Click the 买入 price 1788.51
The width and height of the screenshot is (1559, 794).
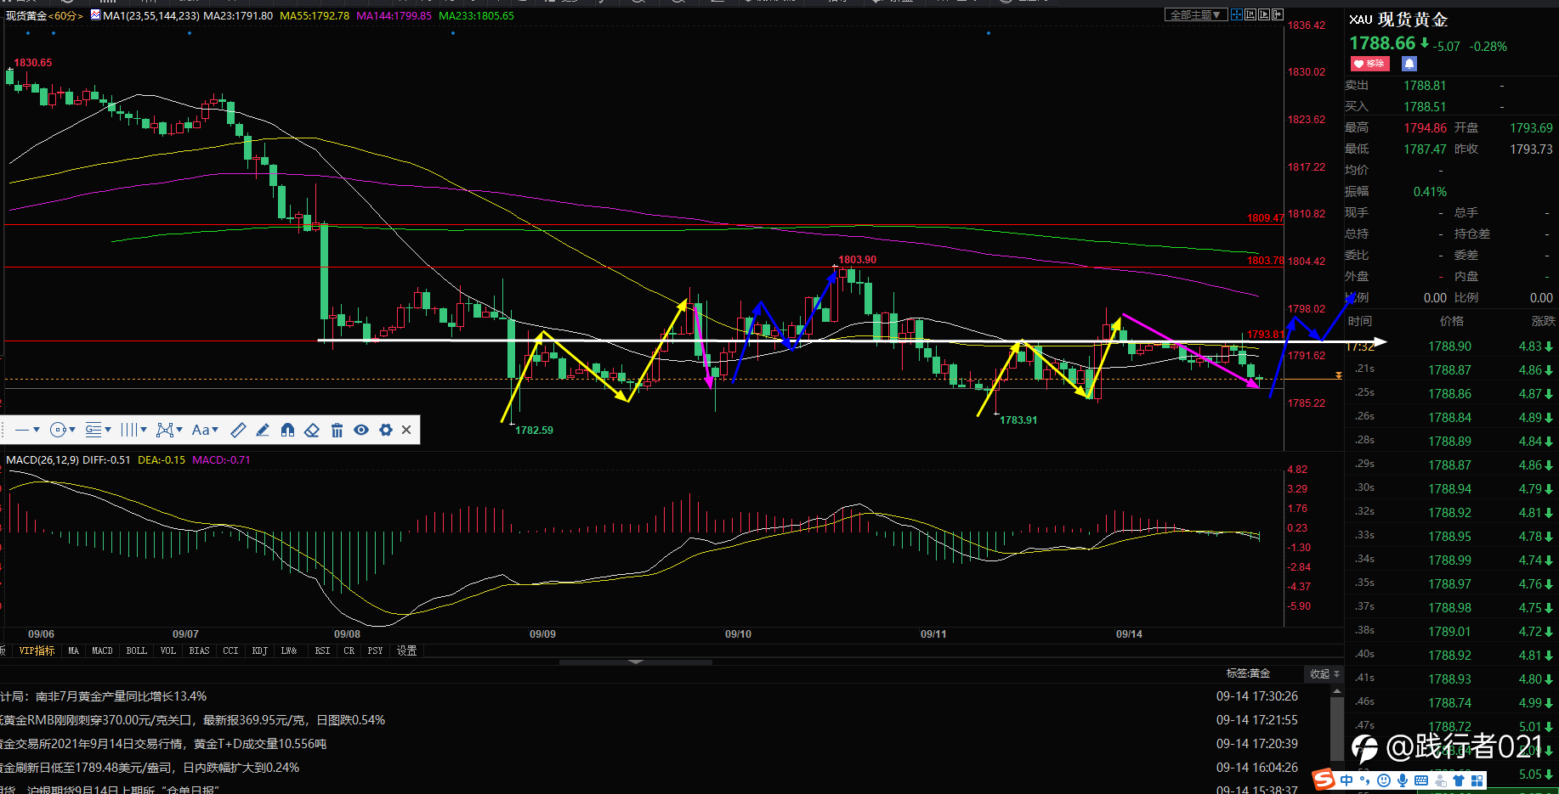[x=1425, y=107]
